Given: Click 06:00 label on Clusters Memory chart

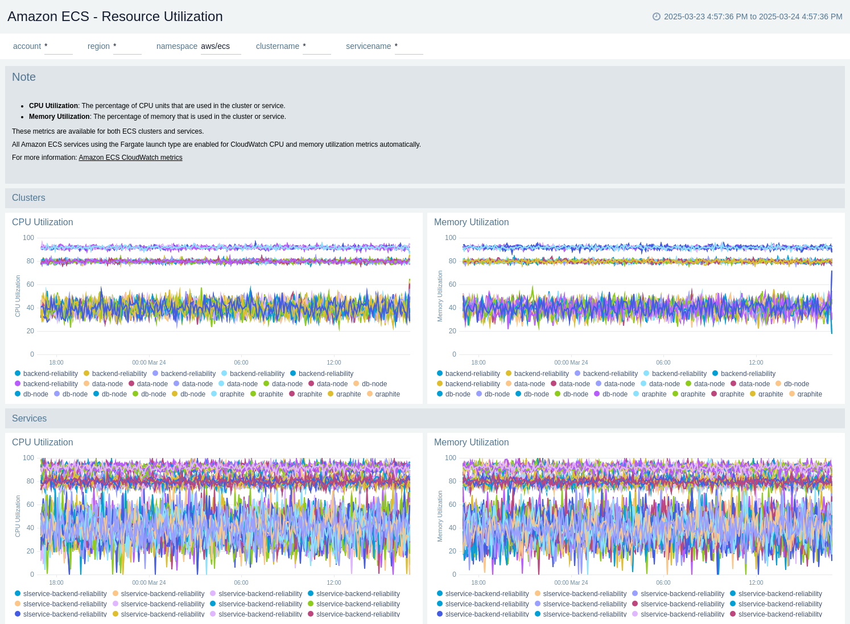Looking at the screenshot, I should 663,362.
